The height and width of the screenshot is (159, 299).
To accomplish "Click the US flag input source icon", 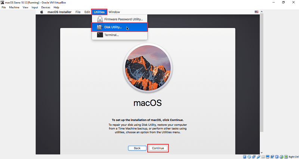I will point(256,12).
